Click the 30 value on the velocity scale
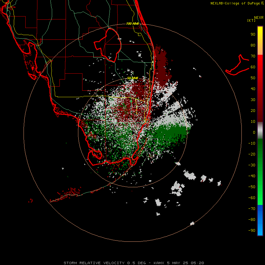Image resolution: width=265 pixels, height=265 pixels. pos(253,100)
